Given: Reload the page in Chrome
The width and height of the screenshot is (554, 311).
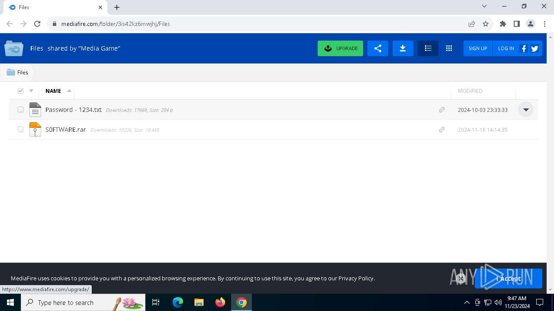Looking at the screenshot, I should point(37,24).
